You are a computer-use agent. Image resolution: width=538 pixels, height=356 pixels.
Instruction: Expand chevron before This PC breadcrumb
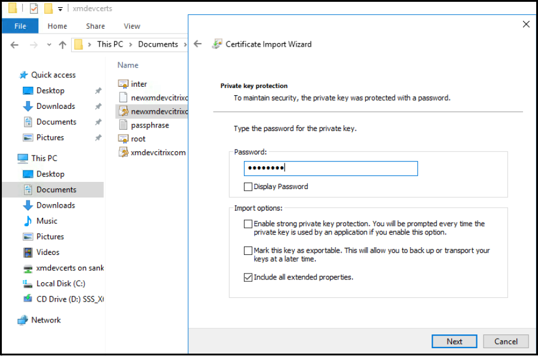coord(90,45)
